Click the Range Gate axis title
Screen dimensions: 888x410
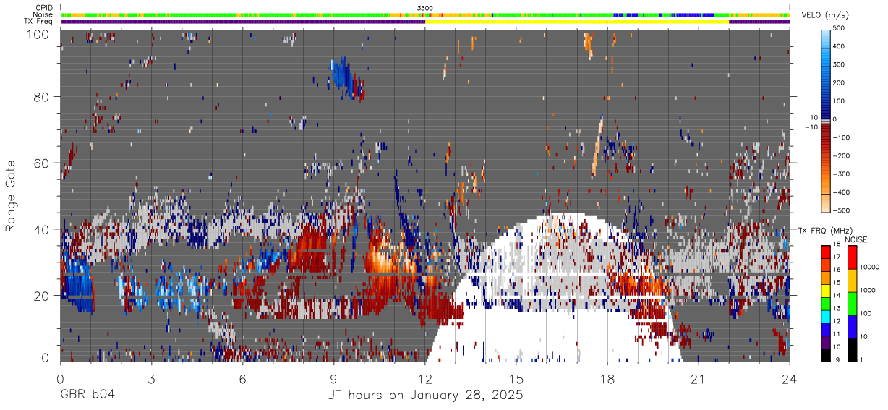[x=12, y=196]
